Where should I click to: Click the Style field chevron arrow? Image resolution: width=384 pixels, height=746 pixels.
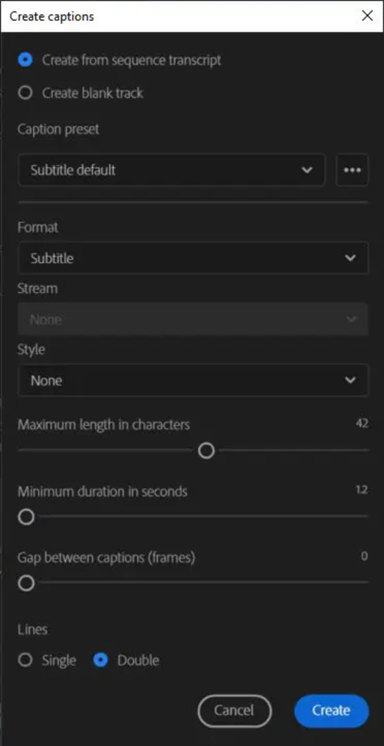(350, 380)
